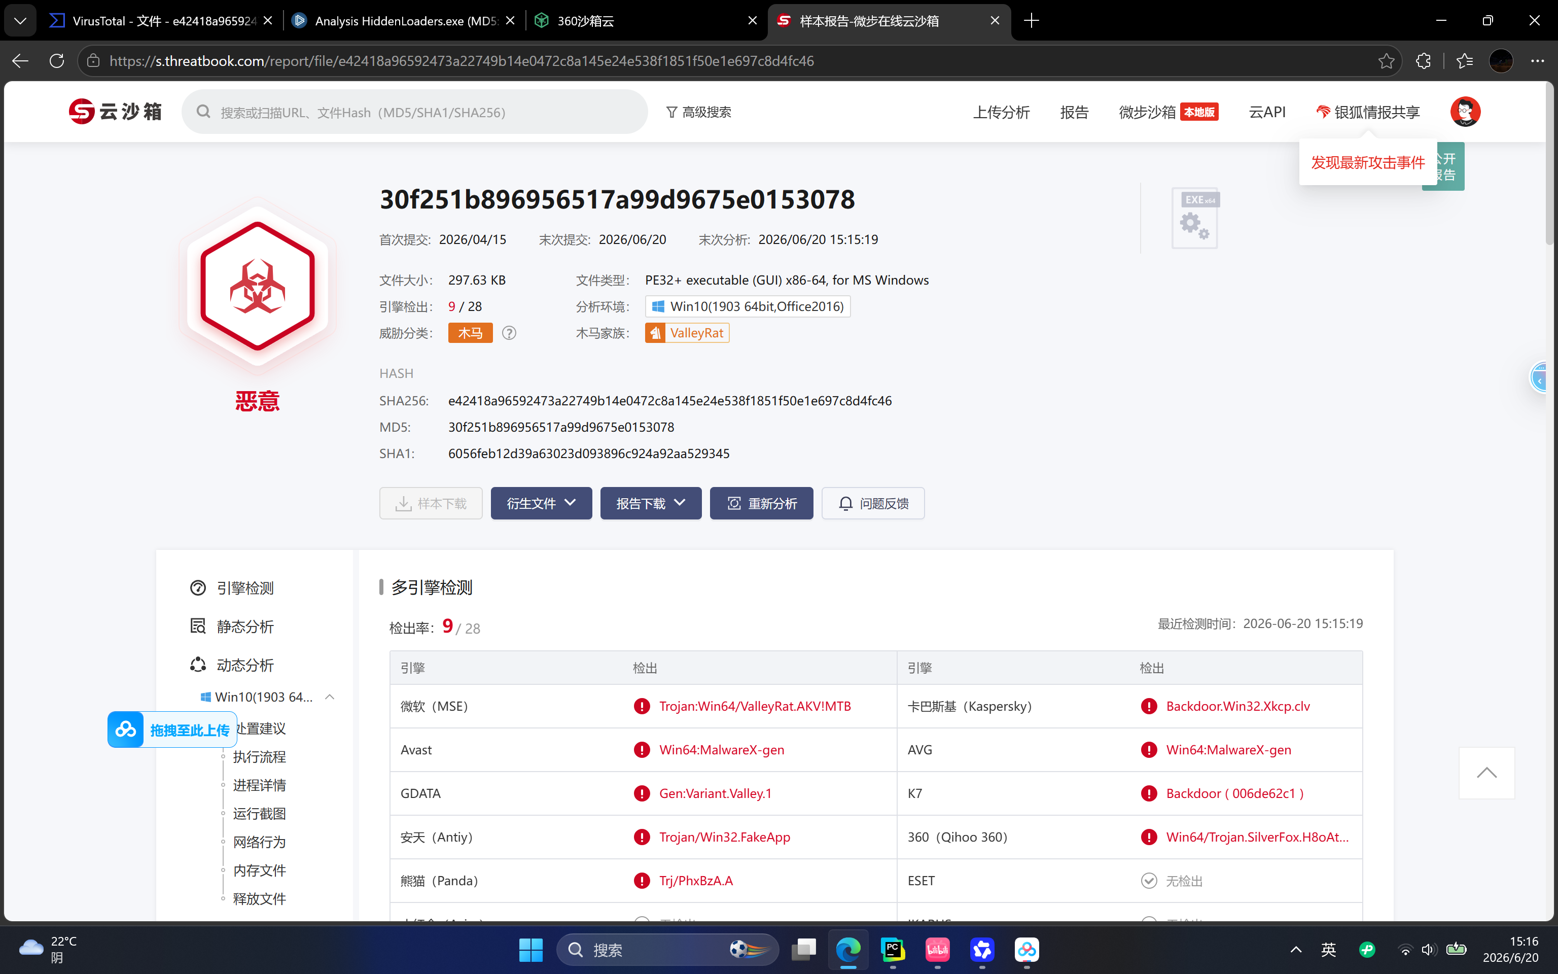Click the Windows Start icon in taskbar
Viewport: 1558px width, 974px height.
tap(531, 950)
